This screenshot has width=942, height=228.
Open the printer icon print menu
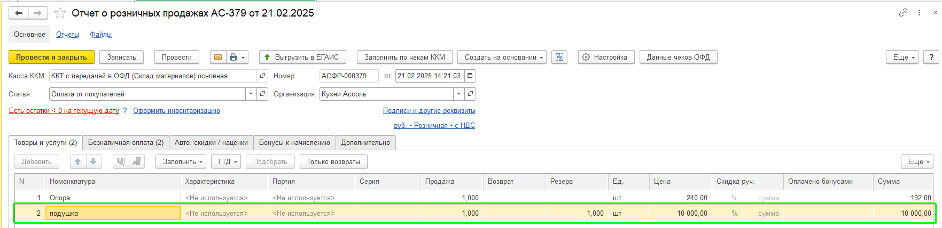click(x=237, y=58)
